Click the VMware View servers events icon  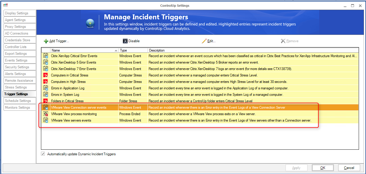coord(46,120)
